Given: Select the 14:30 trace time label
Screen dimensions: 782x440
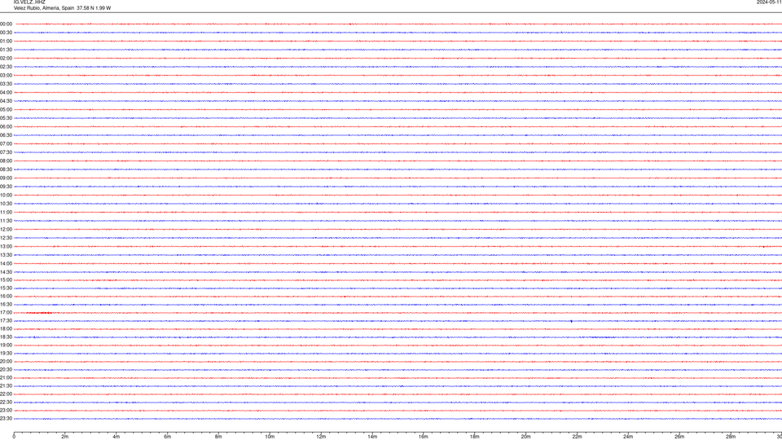Looking at the screenshot, I should 6,272.
